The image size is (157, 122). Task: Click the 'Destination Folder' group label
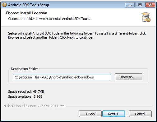(25, 69)
